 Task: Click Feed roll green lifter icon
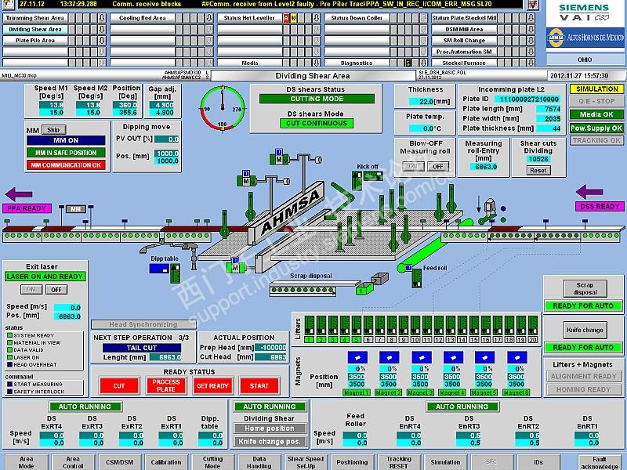click(x=416, y=278)
